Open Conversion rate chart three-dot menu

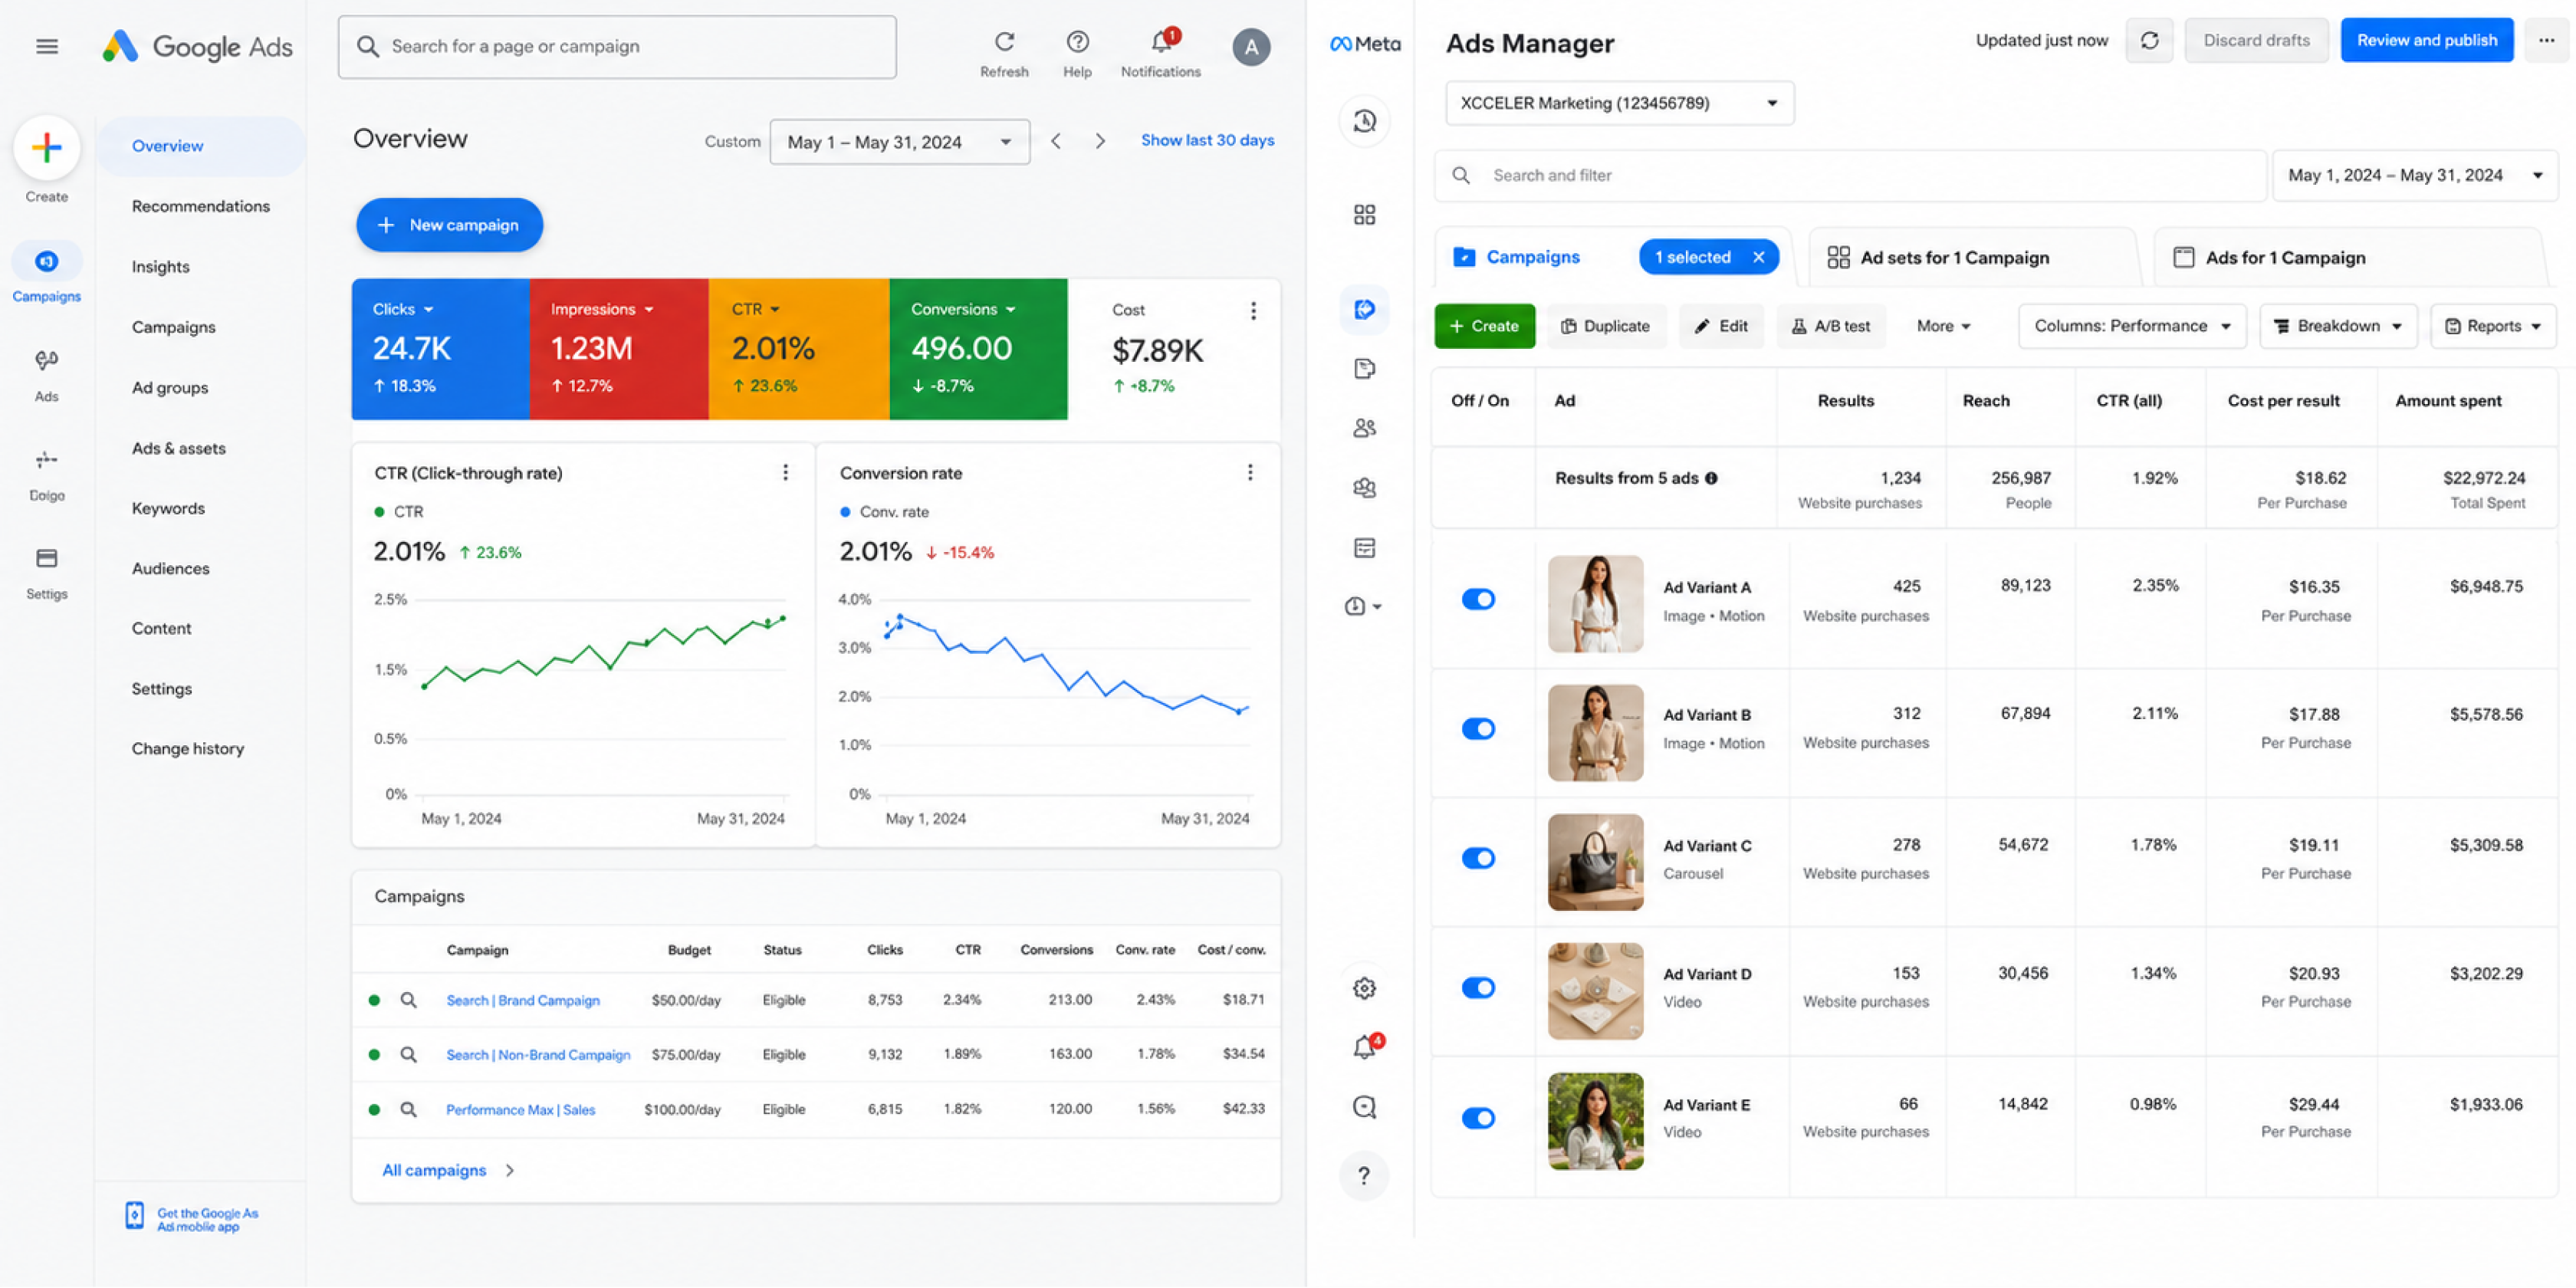click(1249, 472)
